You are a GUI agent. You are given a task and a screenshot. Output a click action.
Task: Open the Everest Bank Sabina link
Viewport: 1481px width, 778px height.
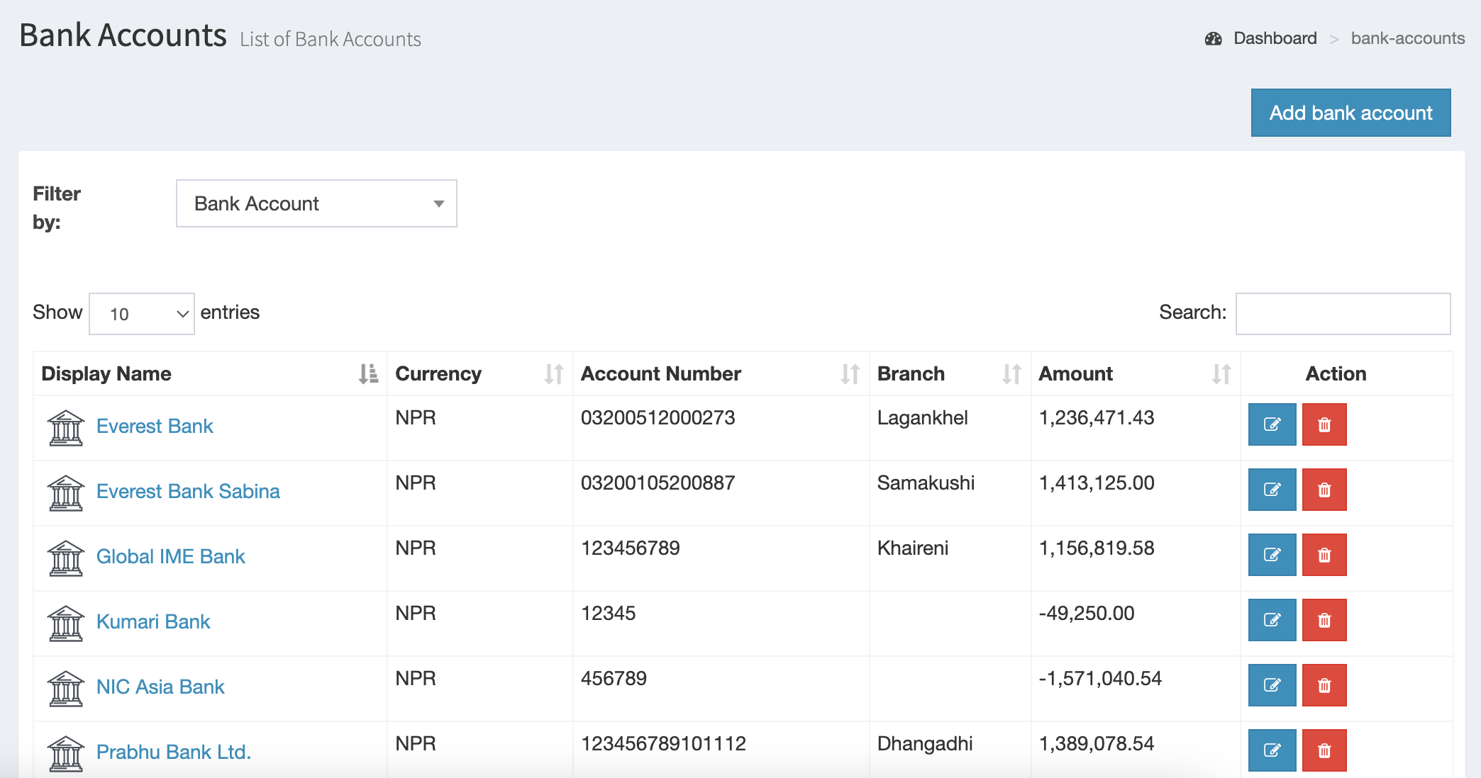188,491
